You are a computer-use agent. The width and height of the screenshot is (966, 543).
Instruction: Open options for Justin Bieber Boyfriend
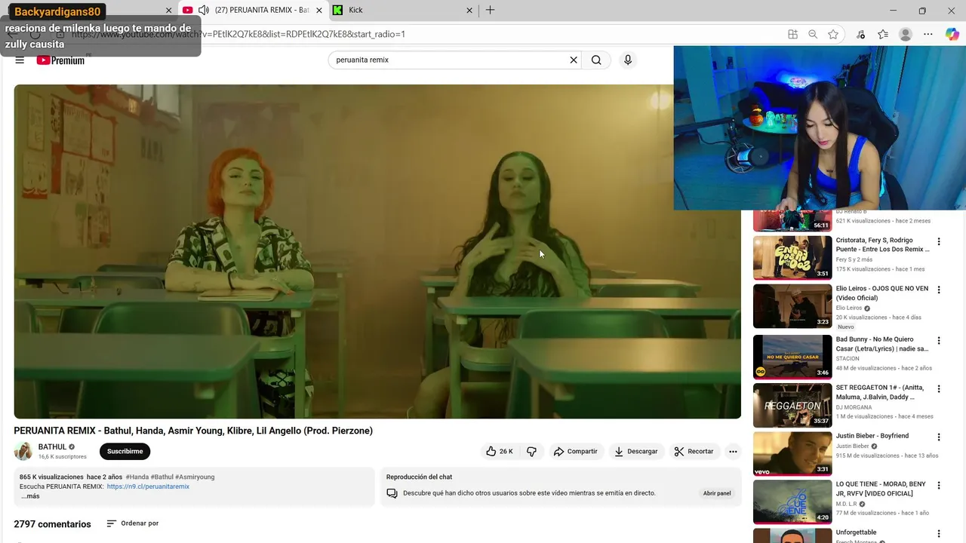point(939,437)
